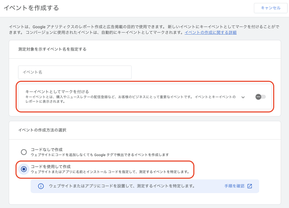Click the info icon in the blue notice
This screenshot has width=289, height=208.
pos(41,186)
